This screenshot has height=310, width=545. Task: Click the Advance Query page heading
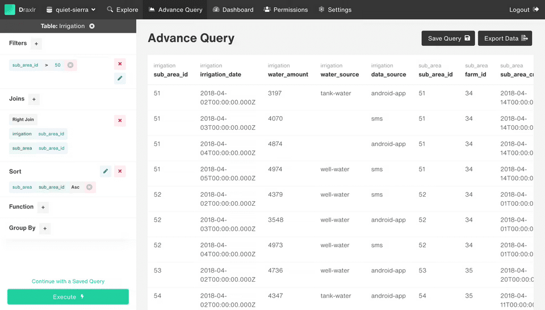point(191,38)
